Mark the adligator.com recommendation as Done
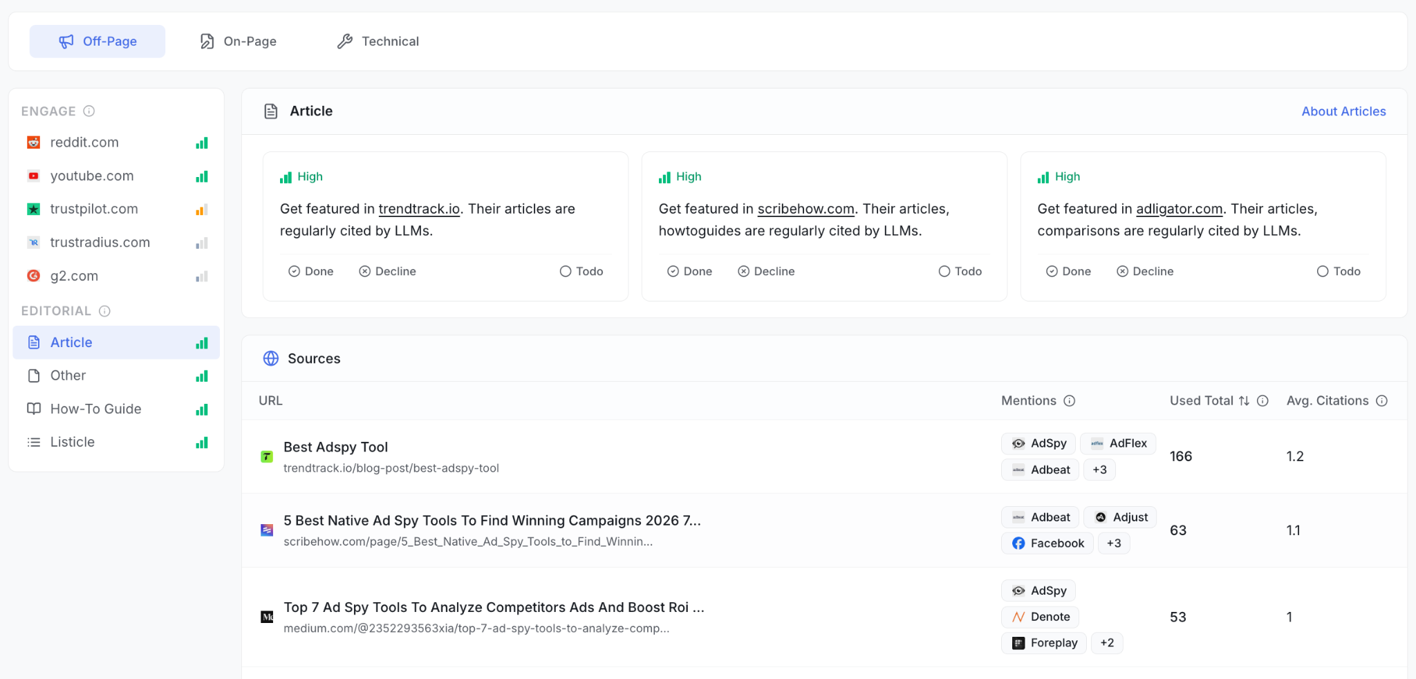Image resolution: width=1416 pixels, height=679 pixels. pos(1069,272)
